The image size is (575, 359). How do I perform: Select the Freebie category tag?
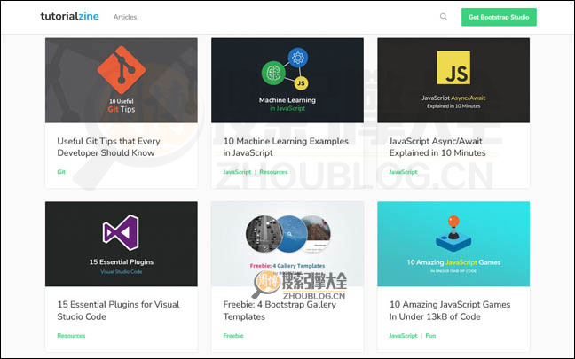(x=232, y=336)
